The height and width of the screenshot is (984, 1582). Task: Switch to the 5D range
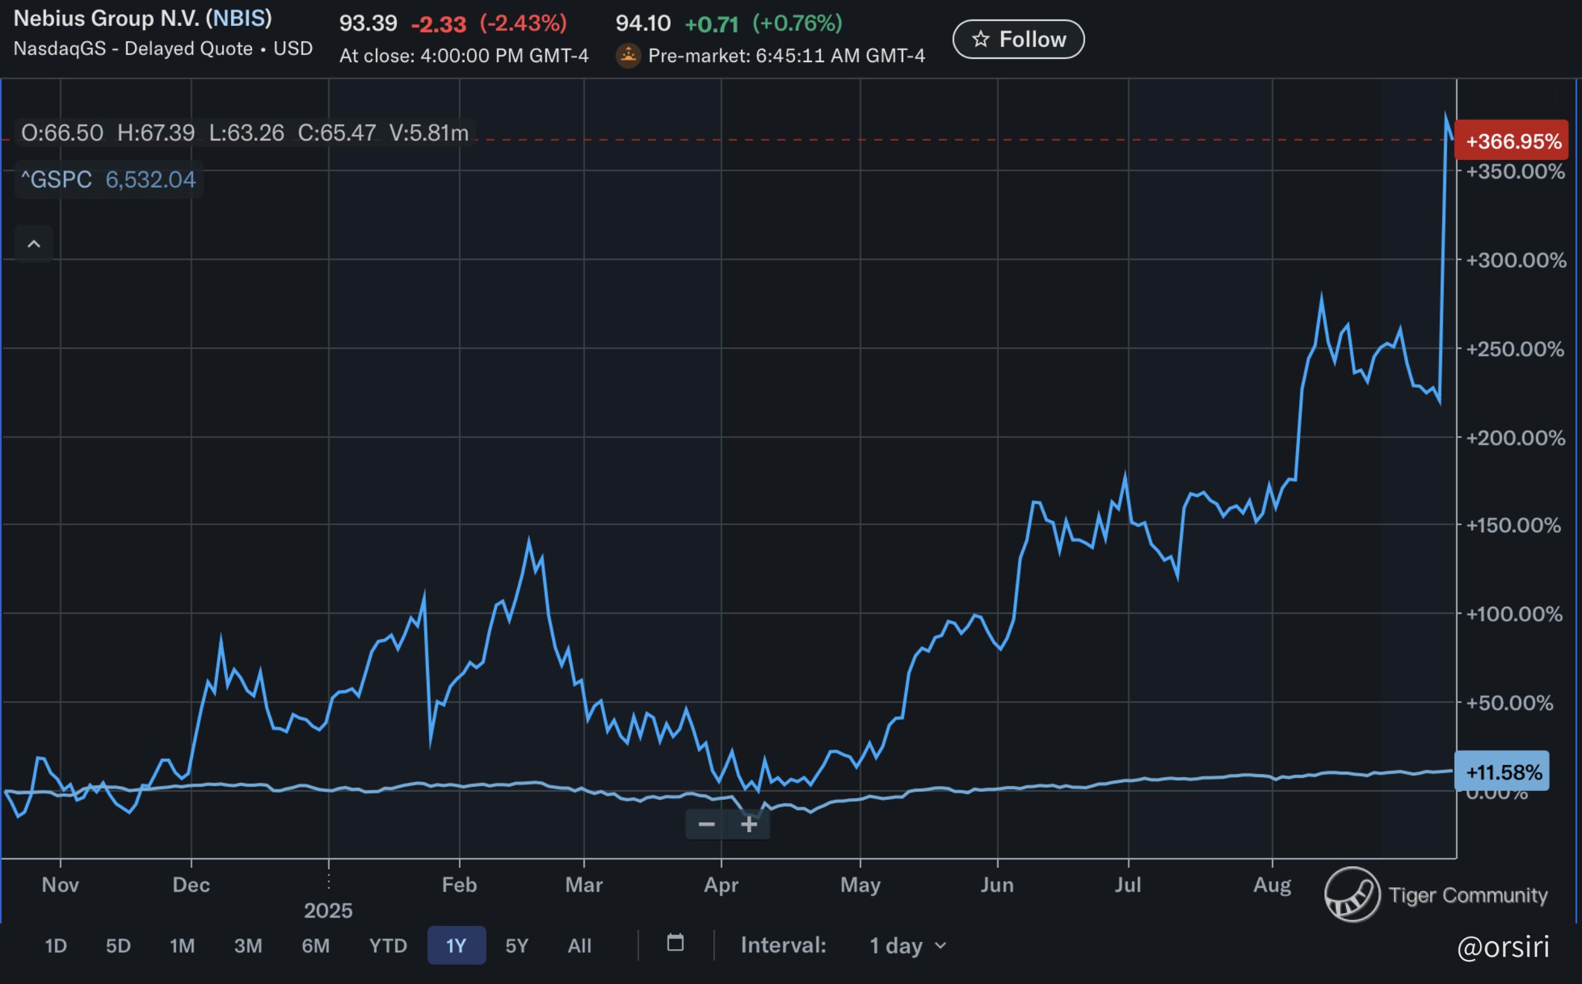point(118,945)
